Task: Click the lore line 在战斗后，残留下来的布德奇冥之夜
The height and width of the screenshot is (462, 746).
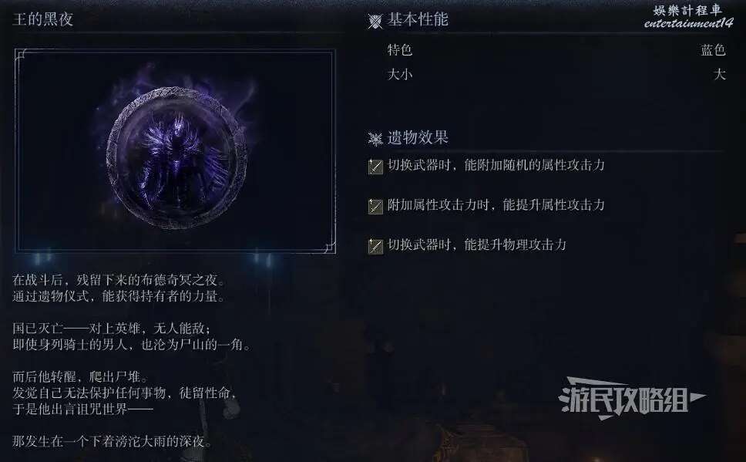Action: [x=119, y=279]
